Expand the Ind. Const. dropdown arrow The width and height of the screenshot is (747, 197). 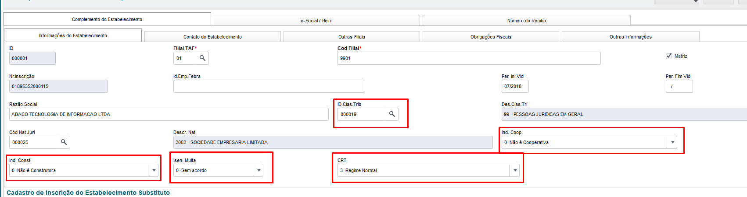(x=154, y=170)
